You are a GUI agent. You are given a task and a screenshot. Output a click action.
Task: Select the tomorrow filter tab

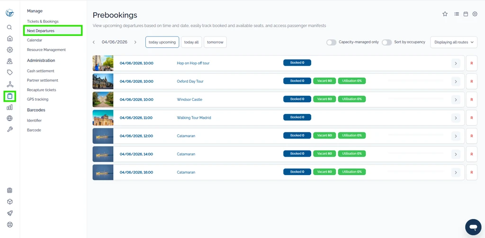(216, 42)
